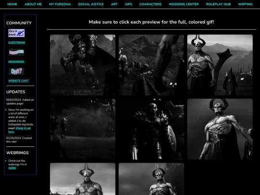Follow the GUESTBOOK link
Viewport: 260px width, 195px height.
(x=17, y=43)
